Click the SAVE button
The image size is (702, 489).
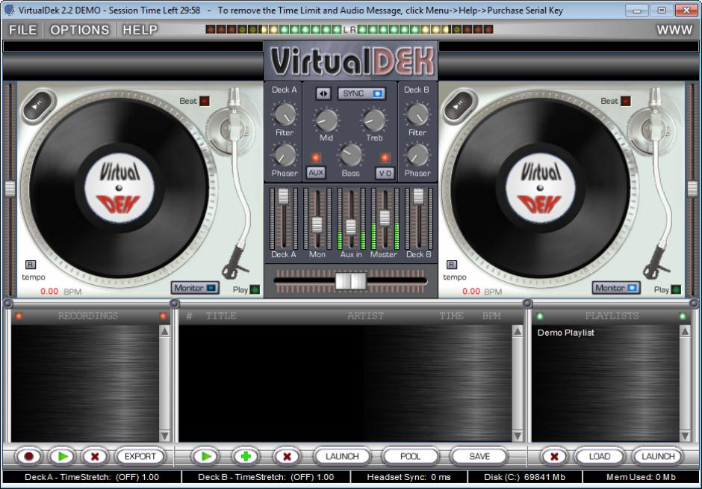[479, 456]
